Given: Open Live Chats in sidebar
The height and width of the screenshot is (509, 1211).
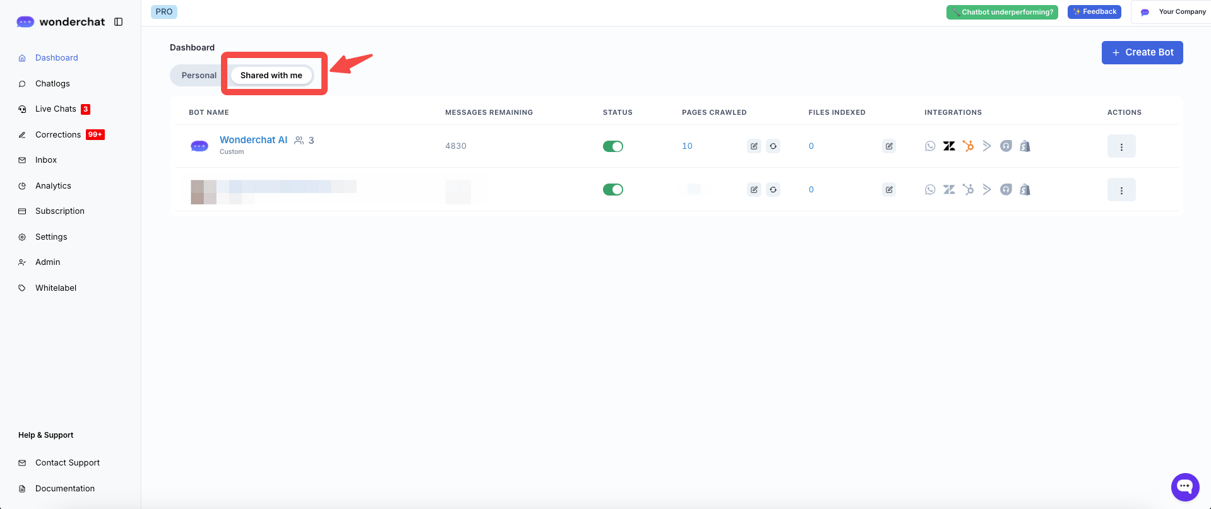Looking at the screenshot, I should 56,109.
